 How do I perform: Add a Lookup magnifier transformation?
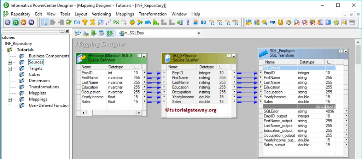(x=100, y=22)
